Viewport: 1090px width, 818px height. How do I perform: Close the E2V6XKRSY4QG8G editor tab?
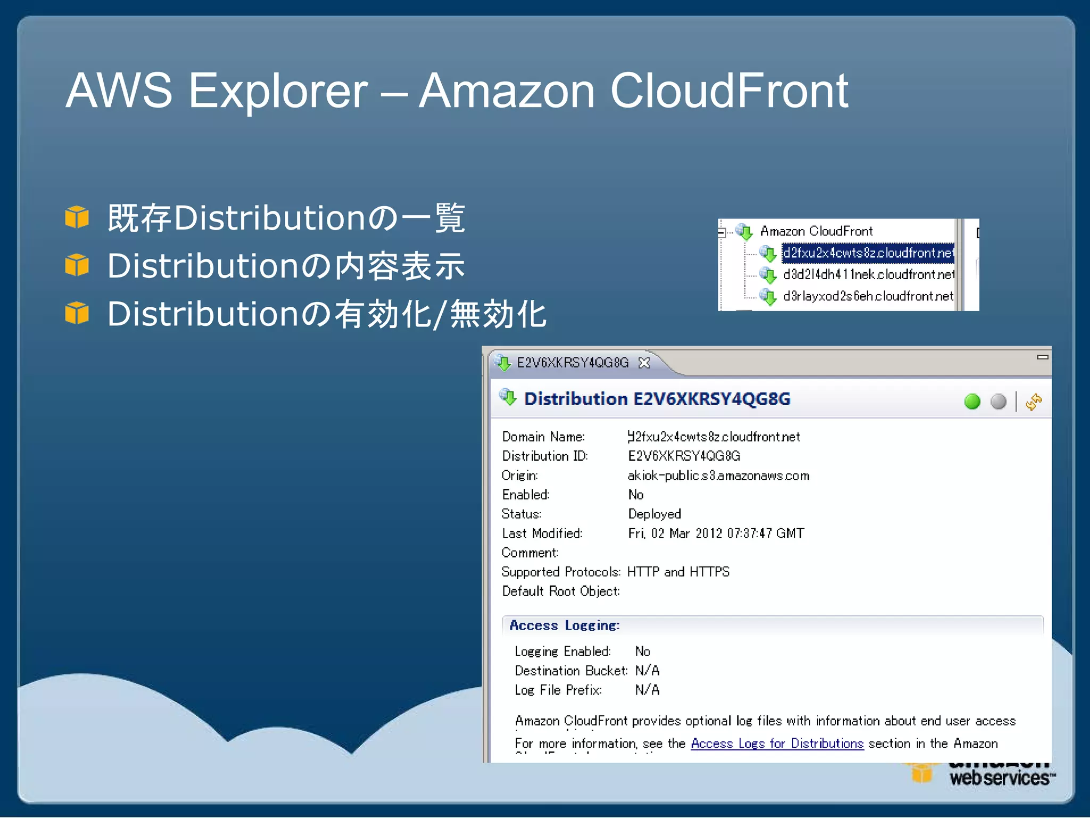[644, 363]
